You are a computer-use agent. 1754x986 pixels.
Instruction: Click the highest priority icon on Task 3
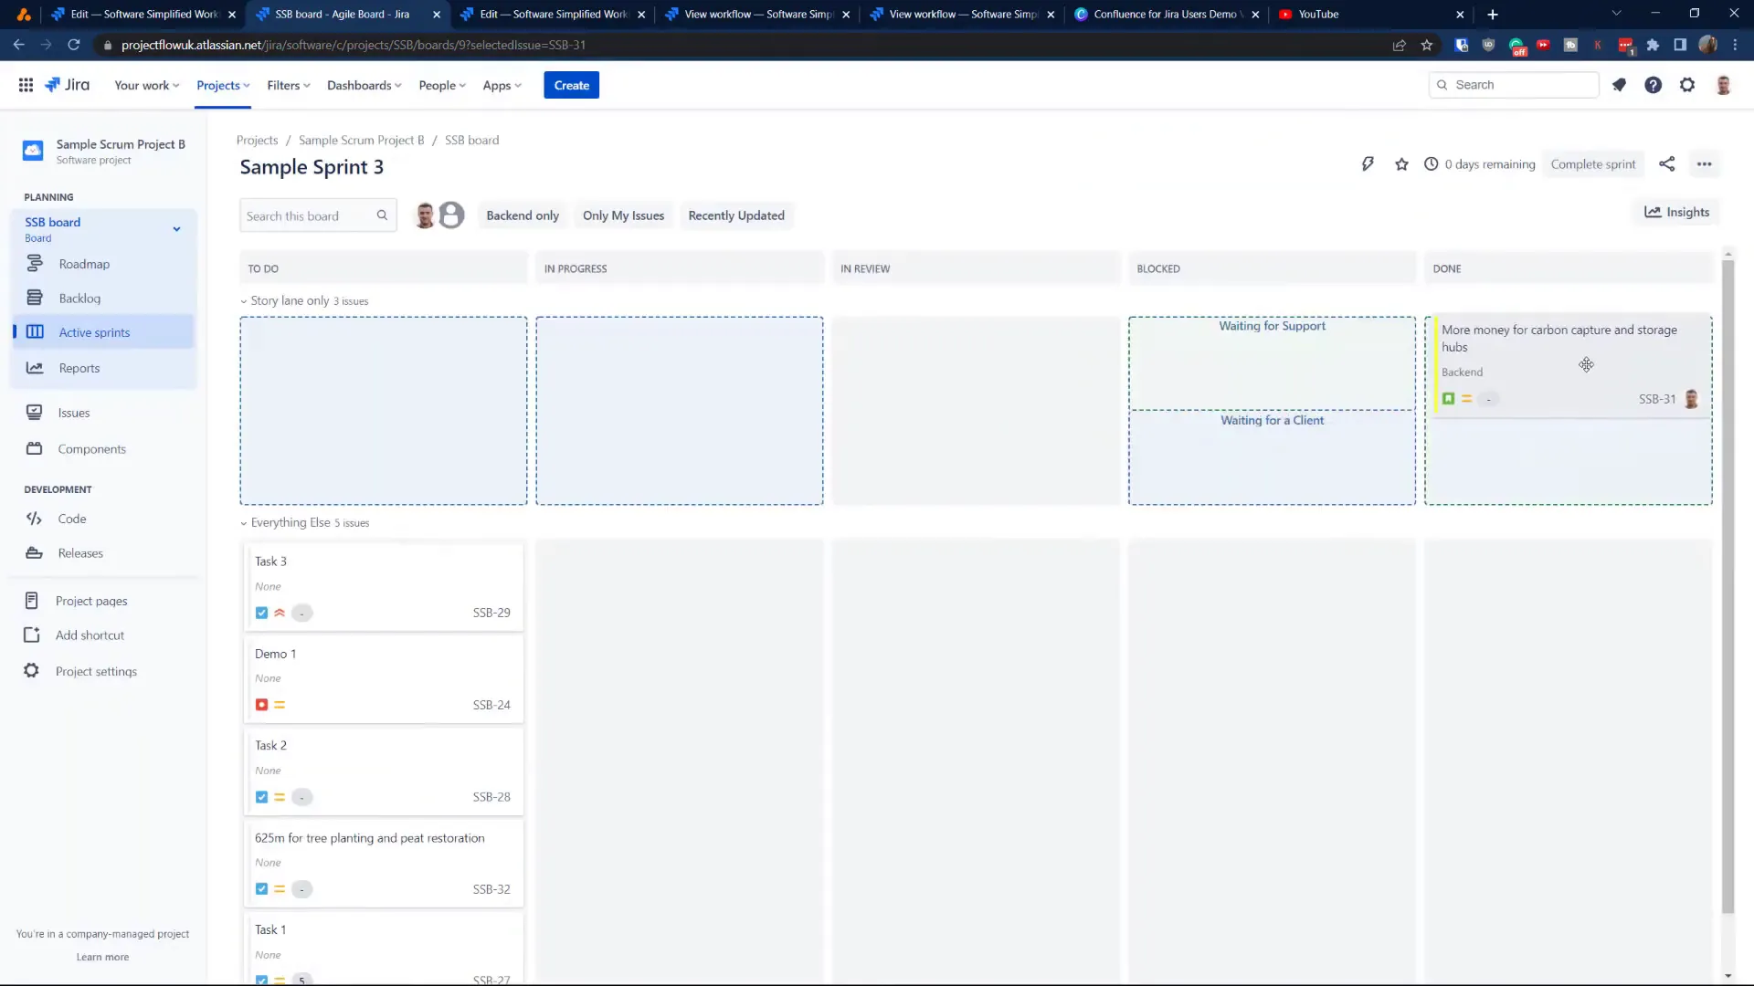coord(280,613)
